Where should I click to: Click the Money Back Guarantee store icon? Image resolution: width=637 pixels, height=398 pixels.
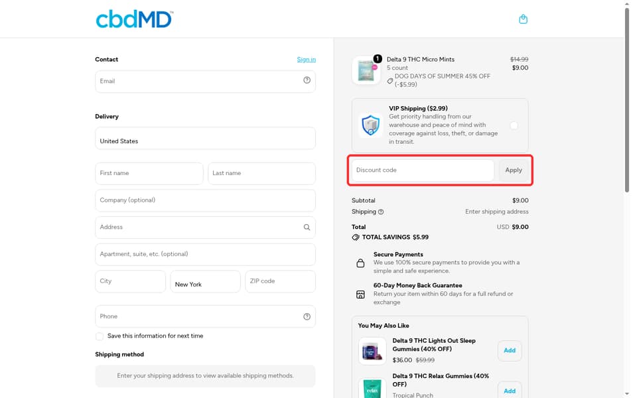pos(360,295)
